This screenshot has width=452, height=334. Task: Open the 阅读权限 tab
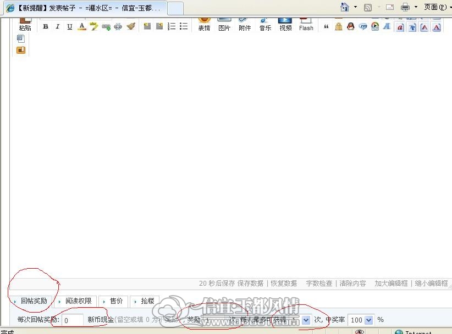coord(75,301)
